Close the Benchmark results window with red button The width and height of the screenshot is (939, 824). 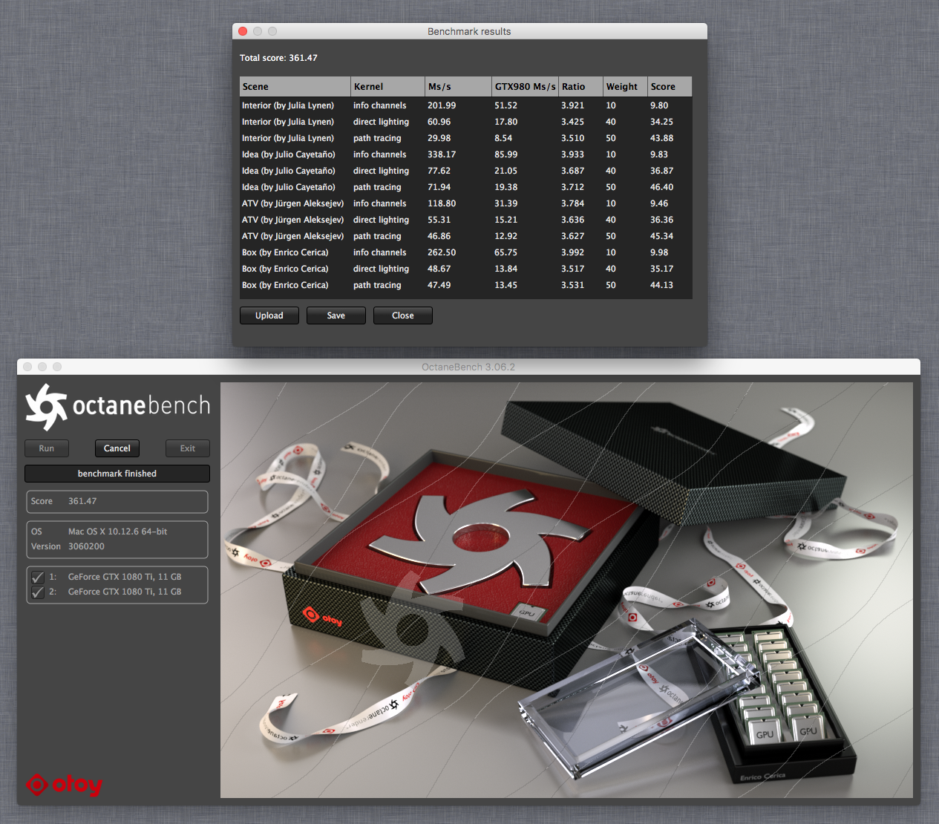[x=243, y=31]
